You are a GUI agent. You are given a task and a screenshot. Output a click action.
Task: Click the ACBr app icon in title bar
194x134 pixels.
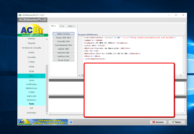[20, 15]
